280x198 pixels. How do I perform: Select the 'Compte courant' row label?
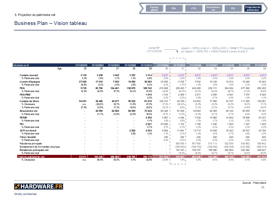[x=29, y=75]
